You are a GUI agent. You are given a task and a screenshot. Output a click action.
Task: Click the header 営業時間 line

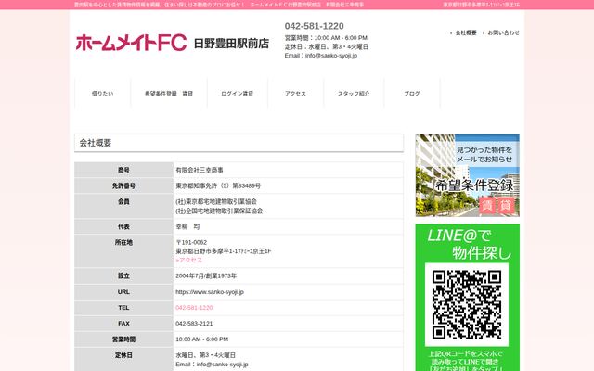pyautogui.click(x=326, y=38)
